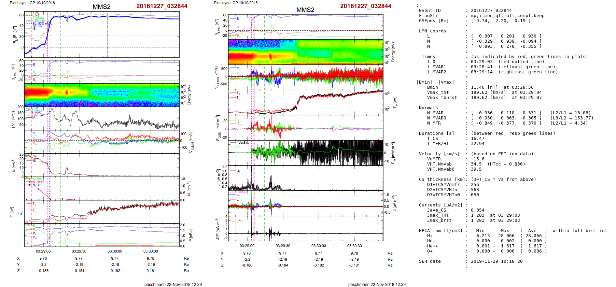The image size is (616, 287).
Task: Click the N MVAB0 normal vector row
Action: click(x=506, y=118)
